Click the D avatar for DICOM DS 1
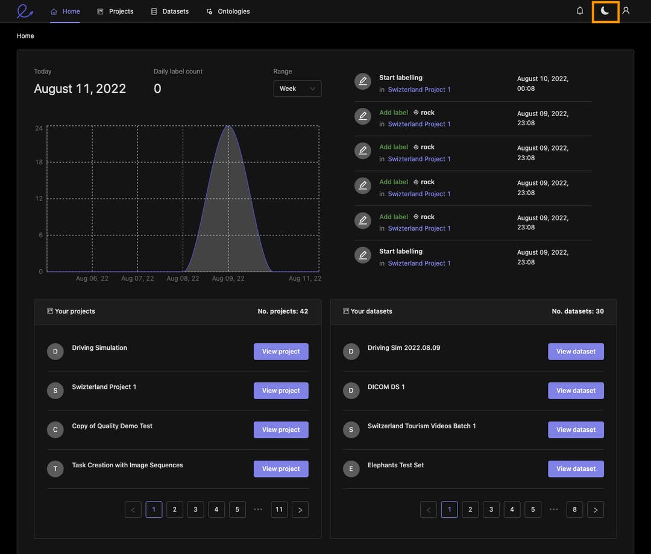The height and width of the screenshot is (554, 651). click(351, 391)
